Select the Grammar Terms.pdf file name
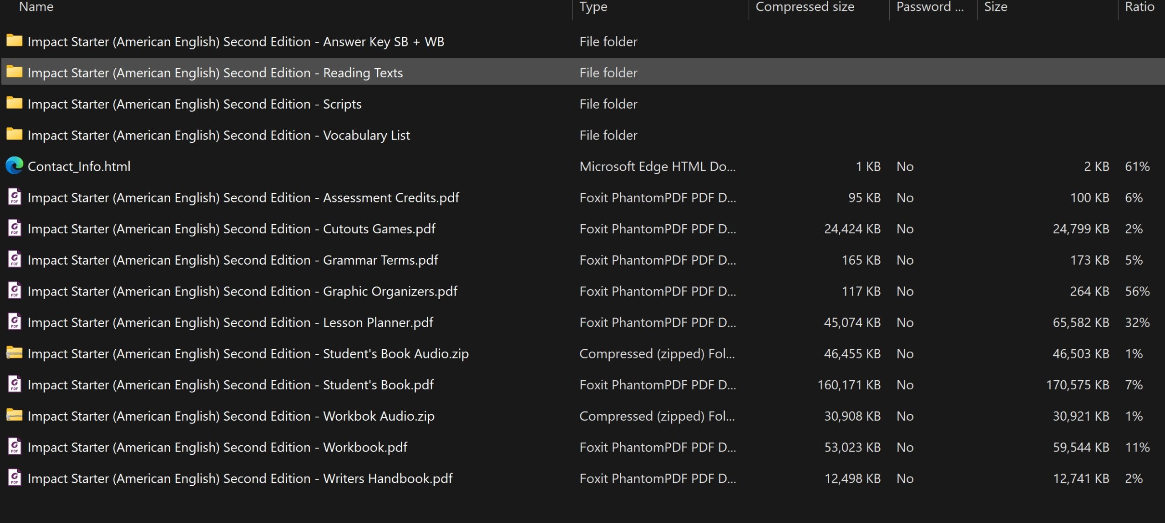 [233, 260]
